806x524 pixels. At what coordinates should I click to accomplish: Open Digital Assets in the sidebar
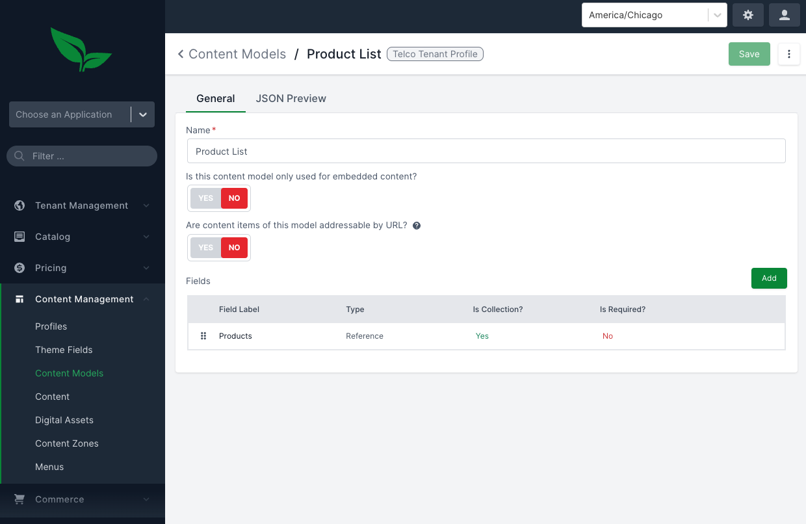click(64, 420)
